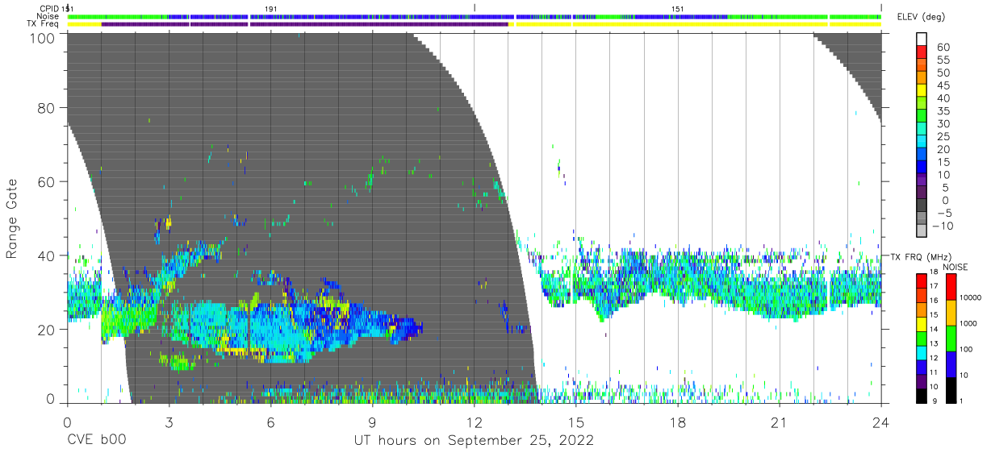Click the "TX FRQ (MHz)" colorbar title
The height and width of the screenshot is (457, 991).
(921, 256)
